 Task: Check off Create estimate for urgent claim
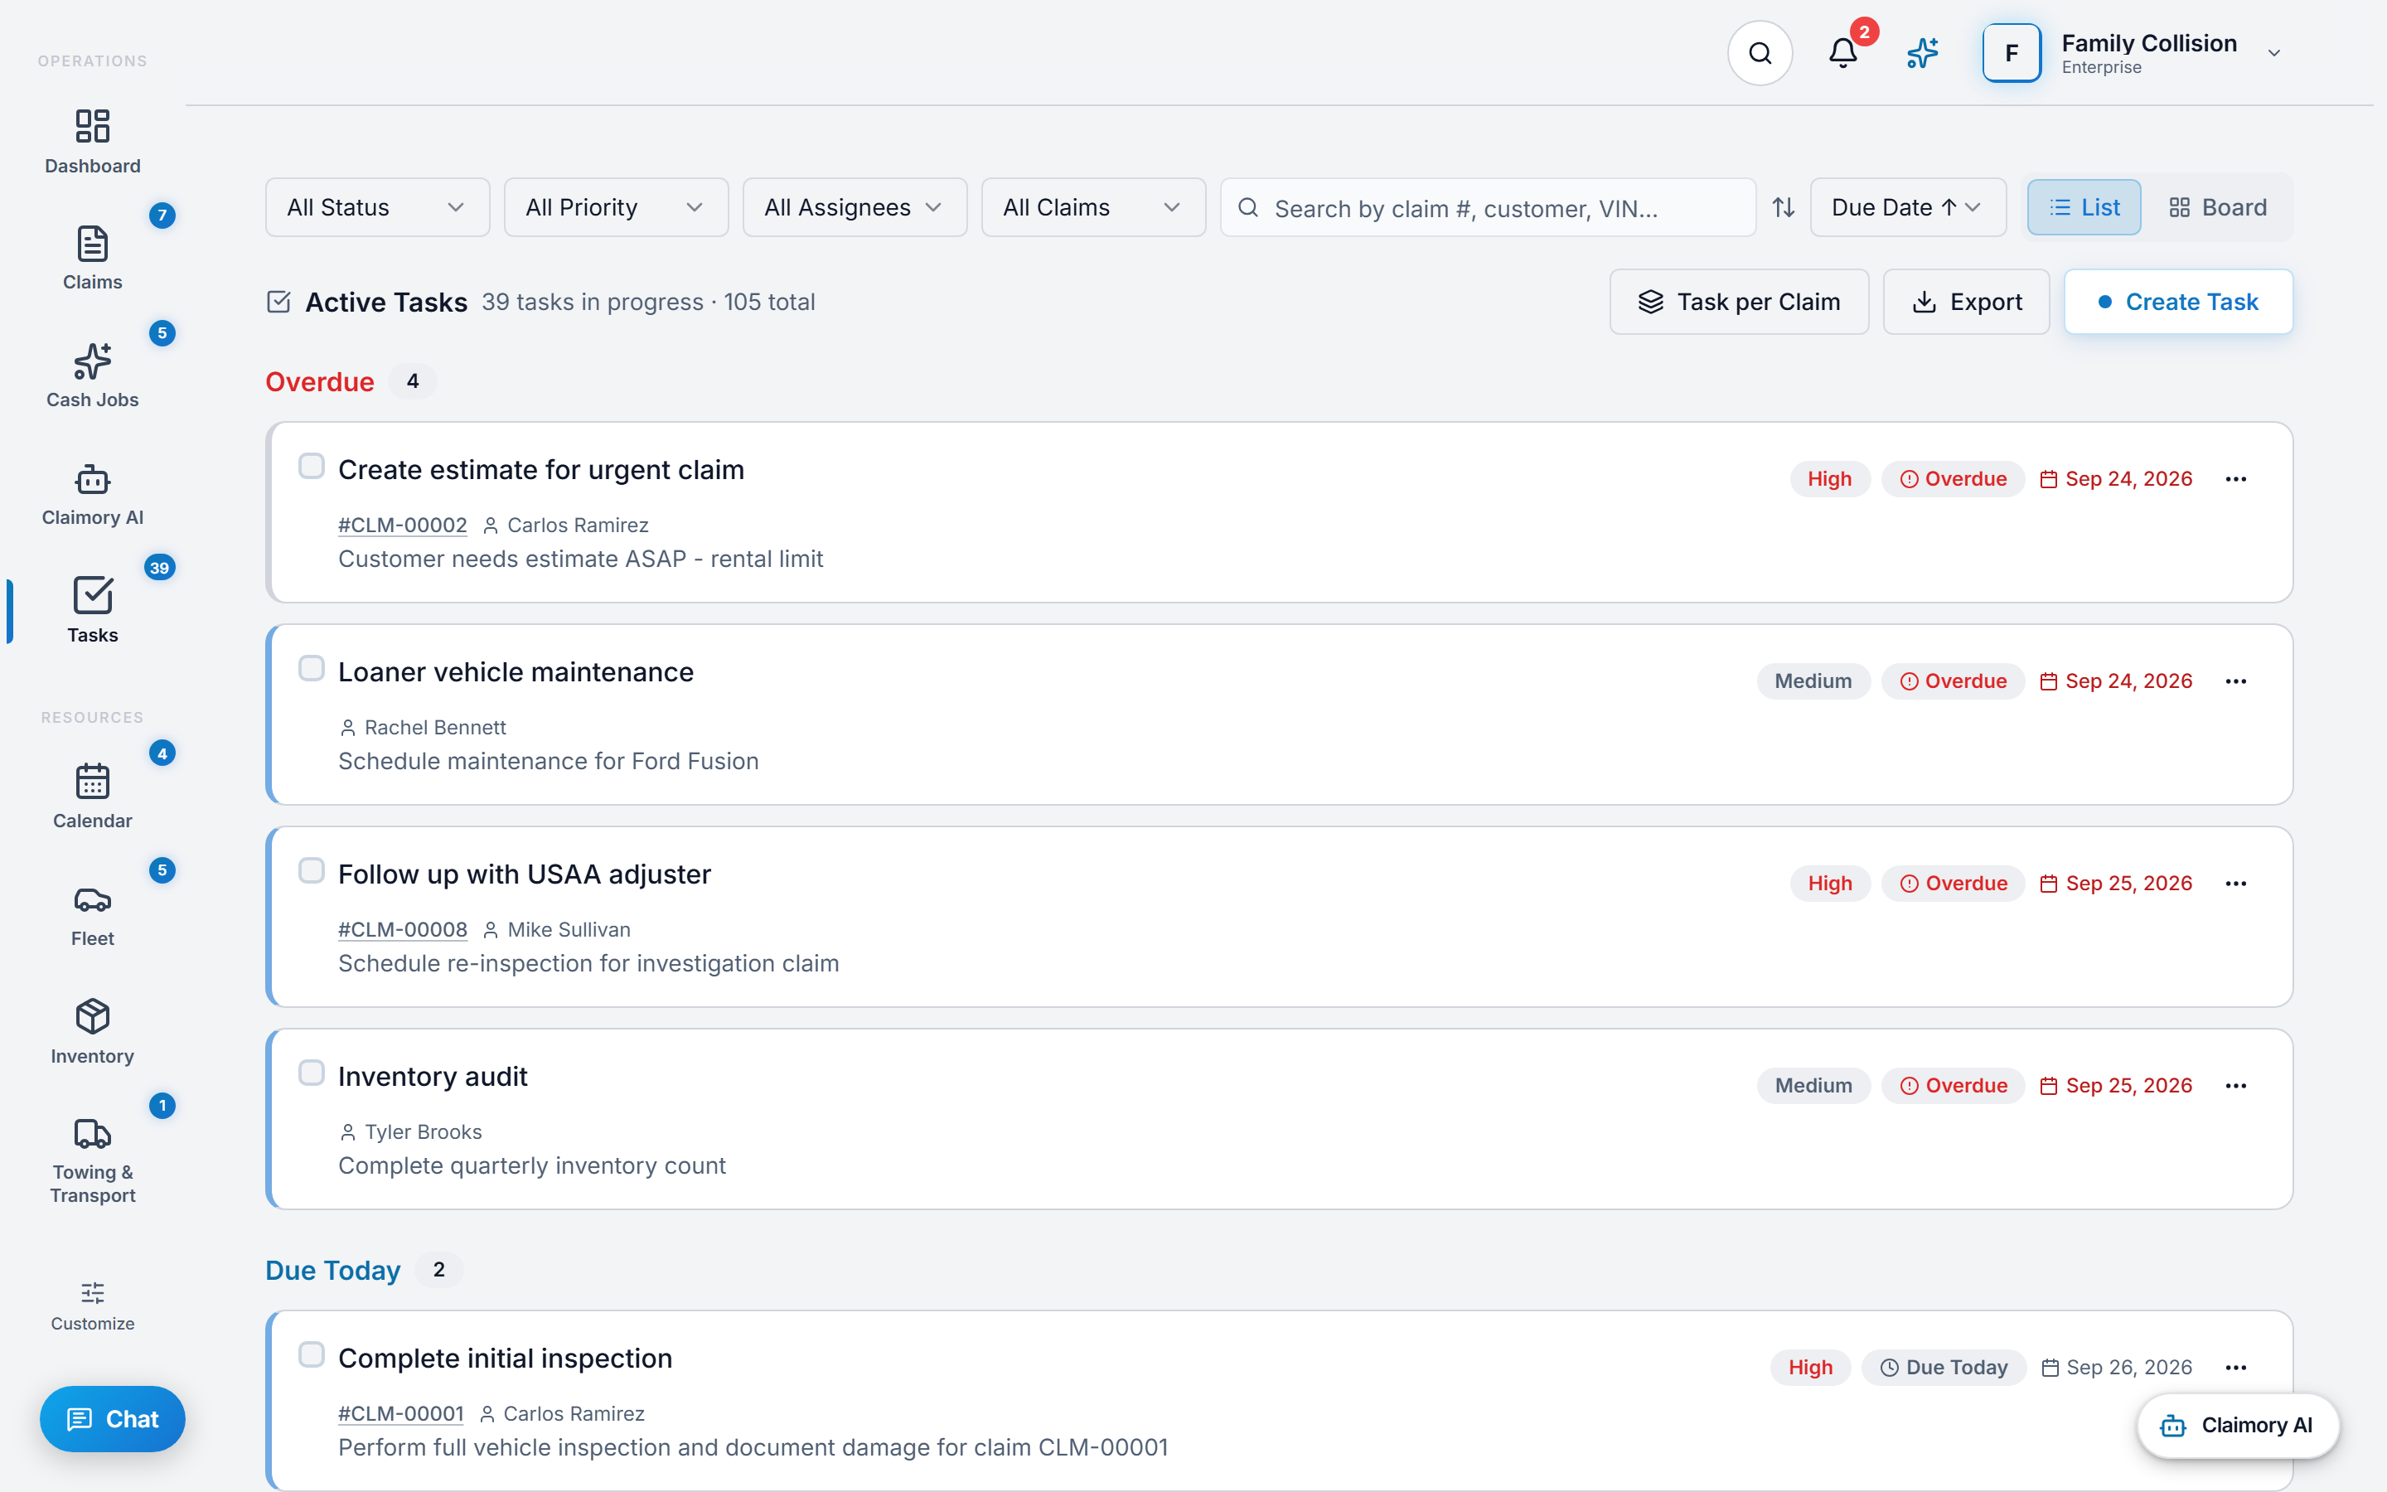coord(312,466)
